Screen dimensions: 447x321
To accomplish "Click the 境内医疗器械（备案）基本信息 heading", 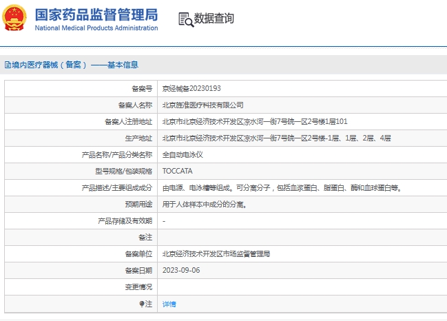I will coord(75,65).
